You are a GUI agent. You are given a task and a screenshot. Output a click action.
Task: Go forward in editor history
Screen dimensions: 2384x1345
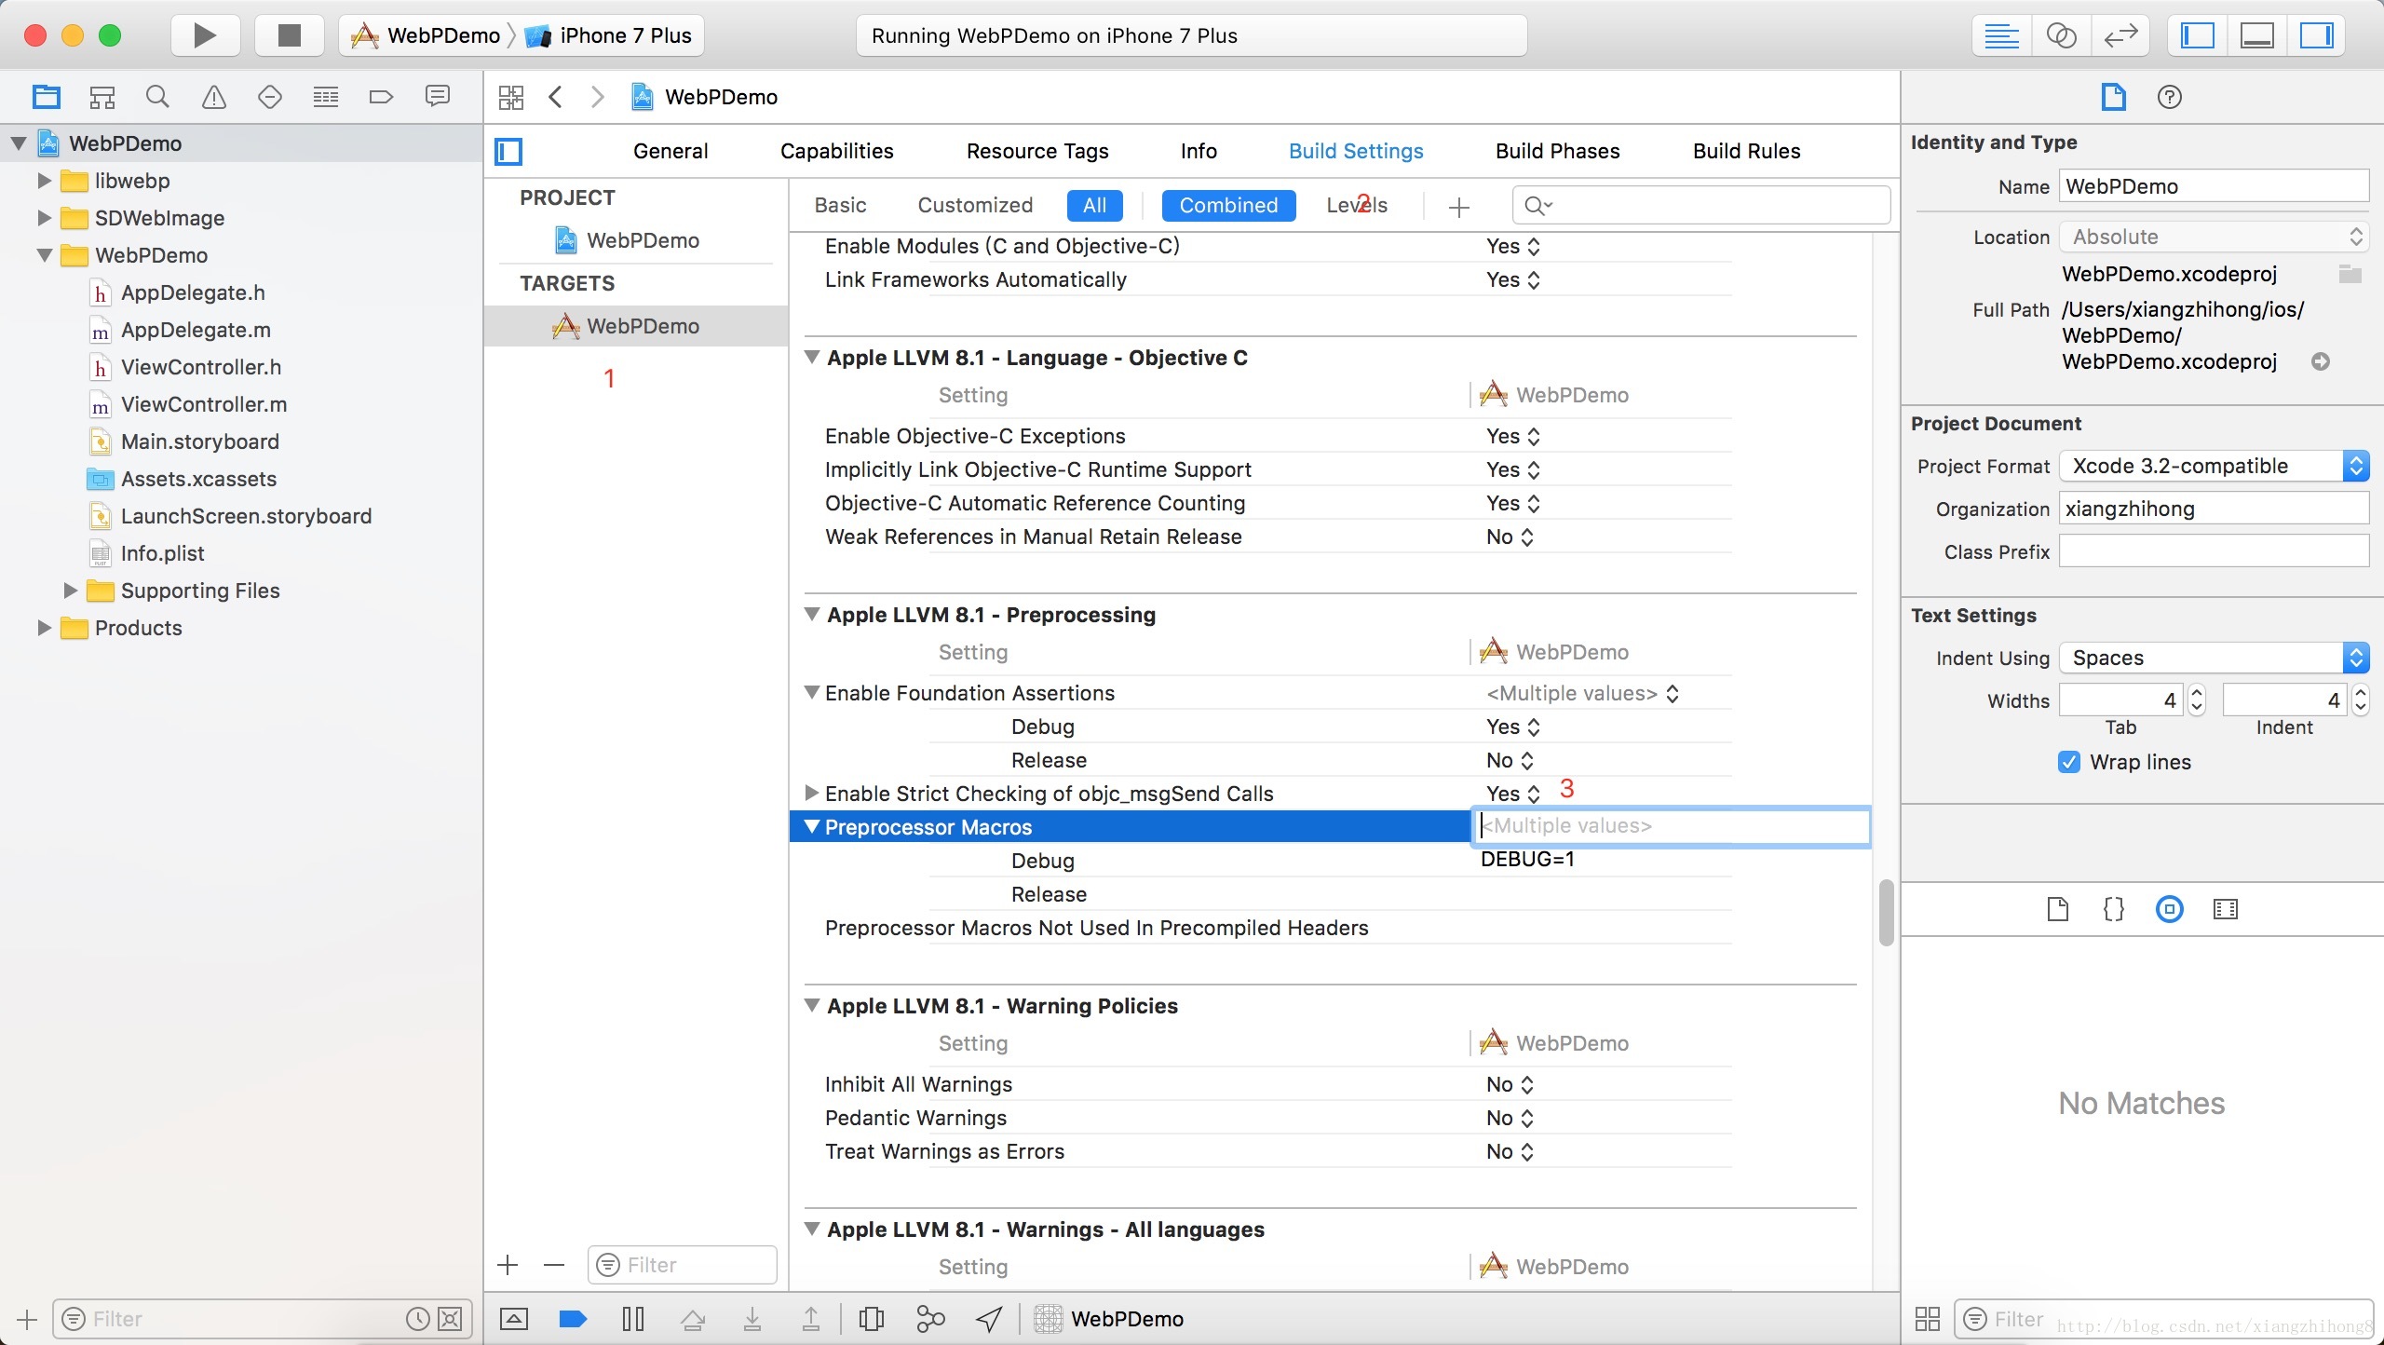598,97
